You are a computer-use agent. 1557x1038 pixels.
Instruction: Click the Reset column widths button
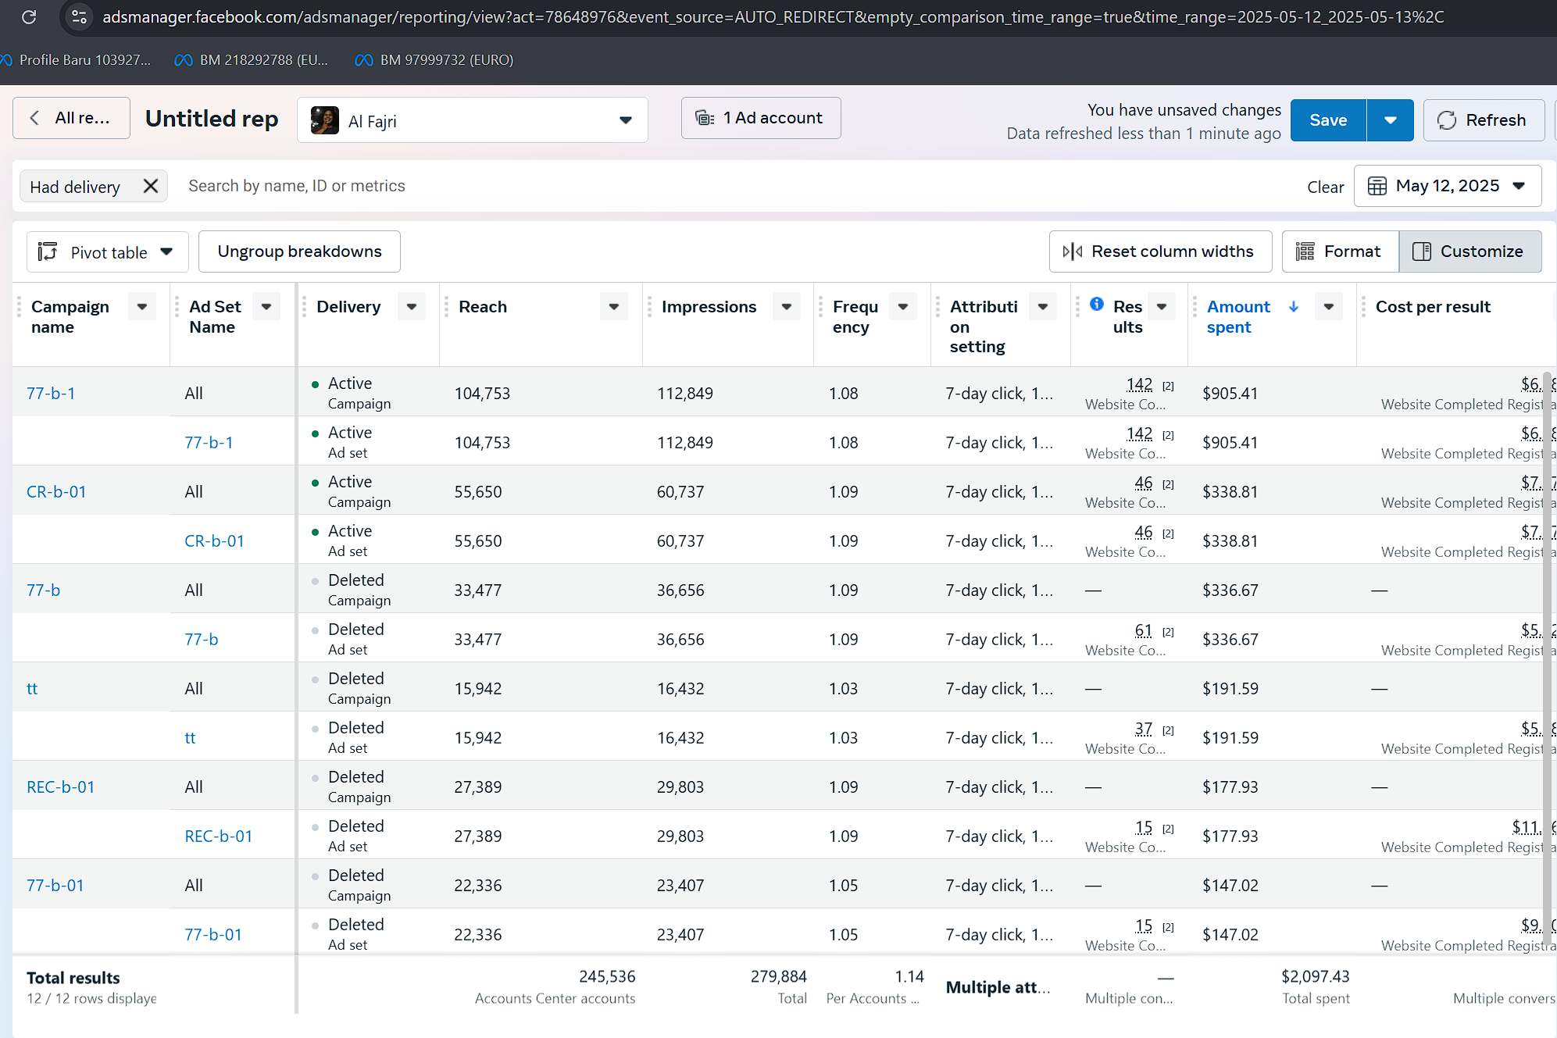[x=1159, y=251]
